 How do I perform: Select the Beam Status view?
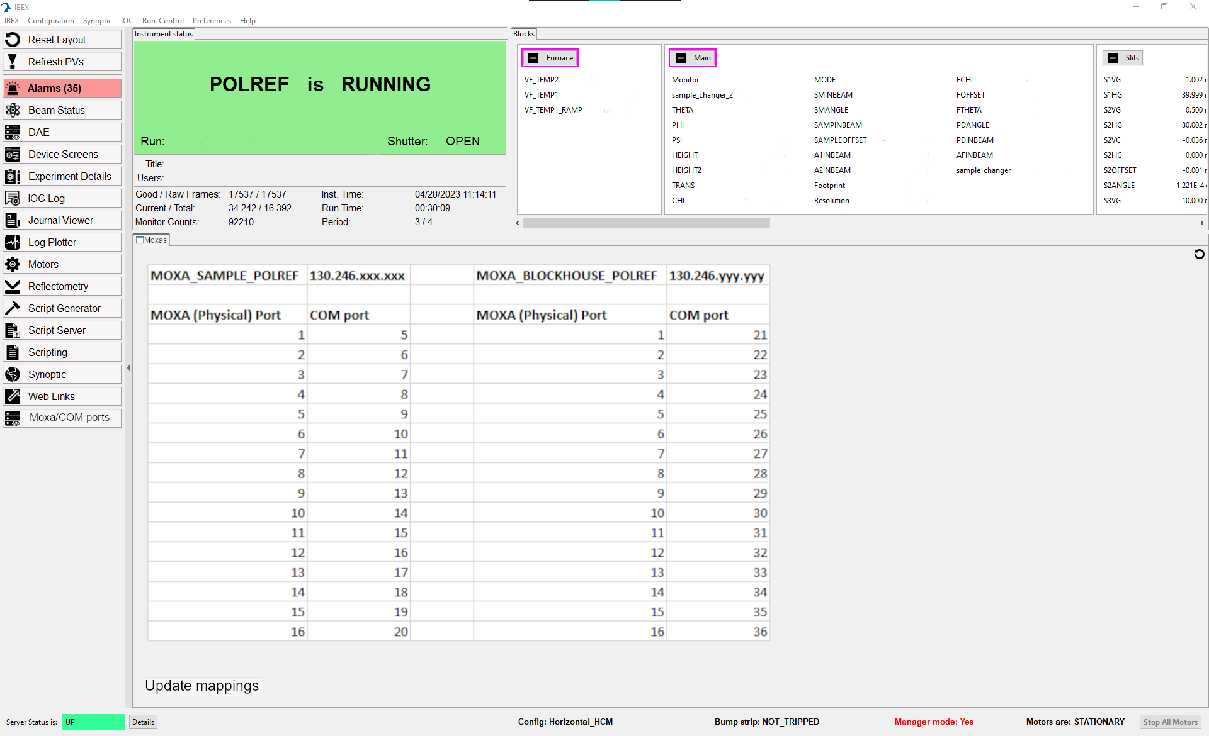click(x=62, y=109)
